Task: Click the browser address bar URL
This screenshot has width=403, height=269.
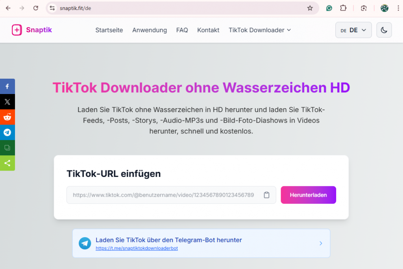Action: pyautogui.click(x=75, y=8)
